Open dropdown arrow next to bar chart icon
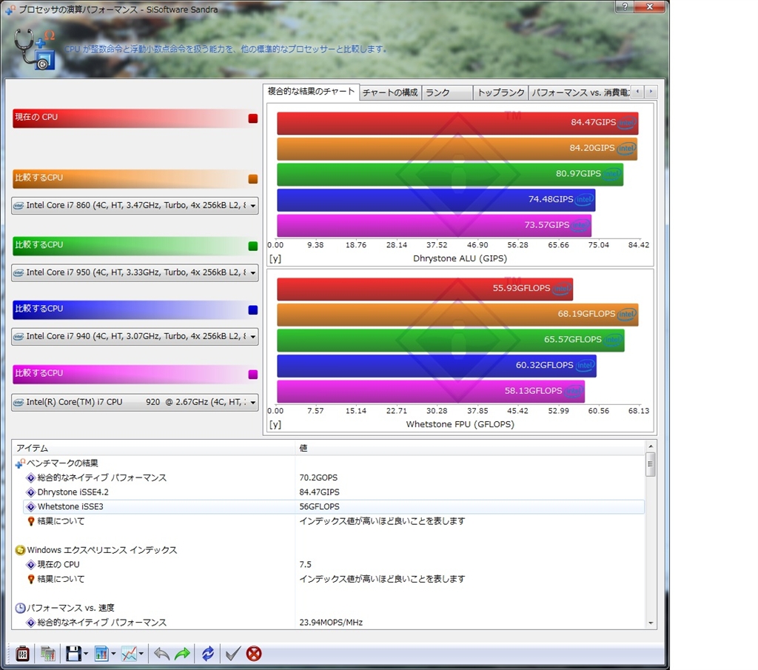The width and height of the screenshot is (758, 670). (113, 654)
